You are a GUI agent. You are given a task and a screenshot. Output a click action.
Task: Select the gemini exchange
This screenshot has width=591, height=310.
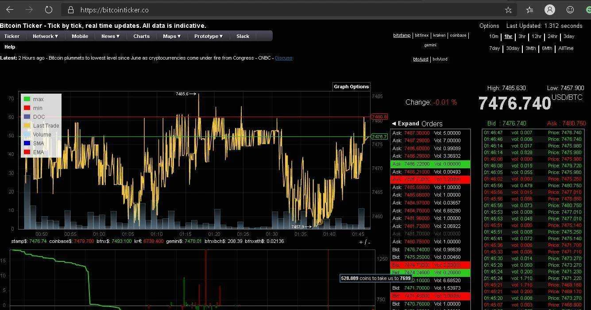(x=430, y=45)
